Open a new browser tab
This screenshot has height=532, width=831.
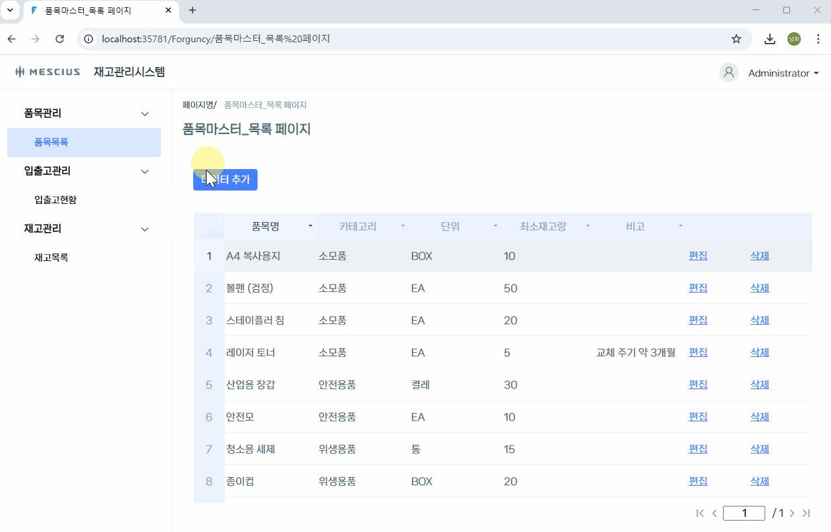(x=192, y=10)
